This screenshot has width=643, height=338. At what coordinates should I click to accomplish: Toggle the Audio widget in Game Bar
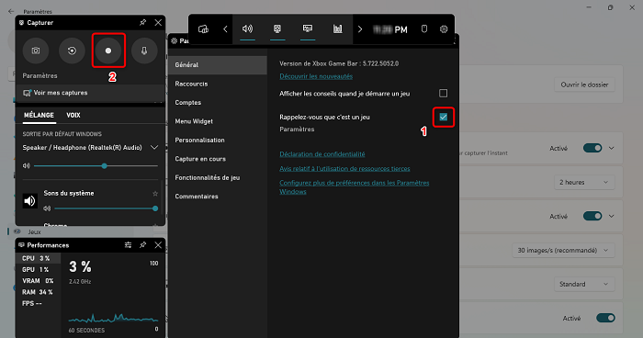click(247, 28)
